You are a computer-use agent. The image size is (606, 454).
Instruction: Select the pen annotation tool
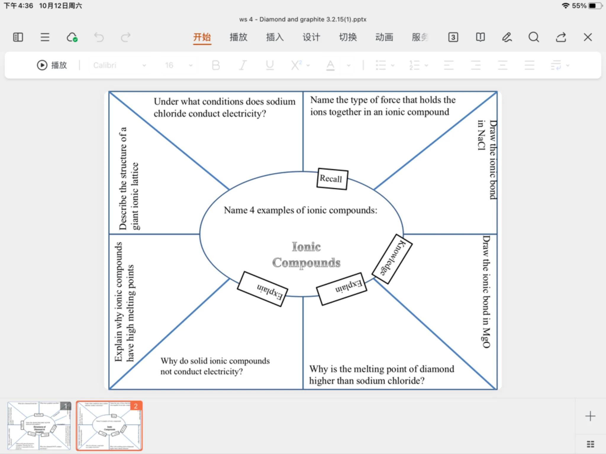507,37
